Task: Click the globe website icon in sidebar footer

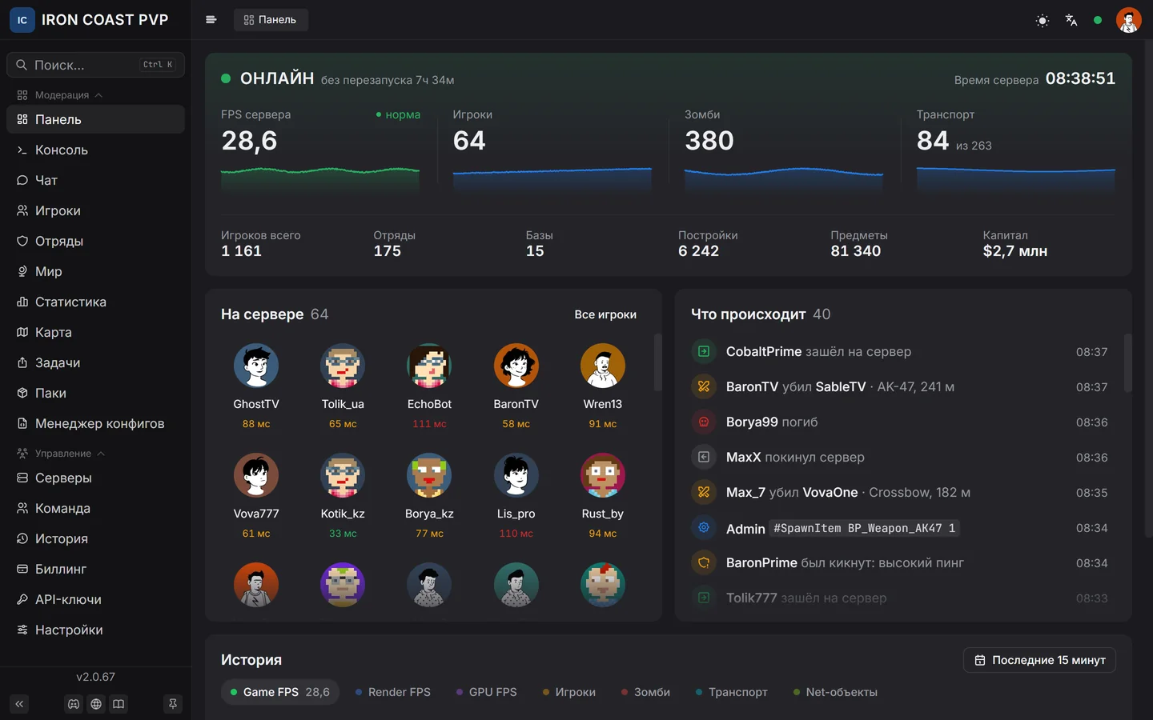Action: pos(96,704)
